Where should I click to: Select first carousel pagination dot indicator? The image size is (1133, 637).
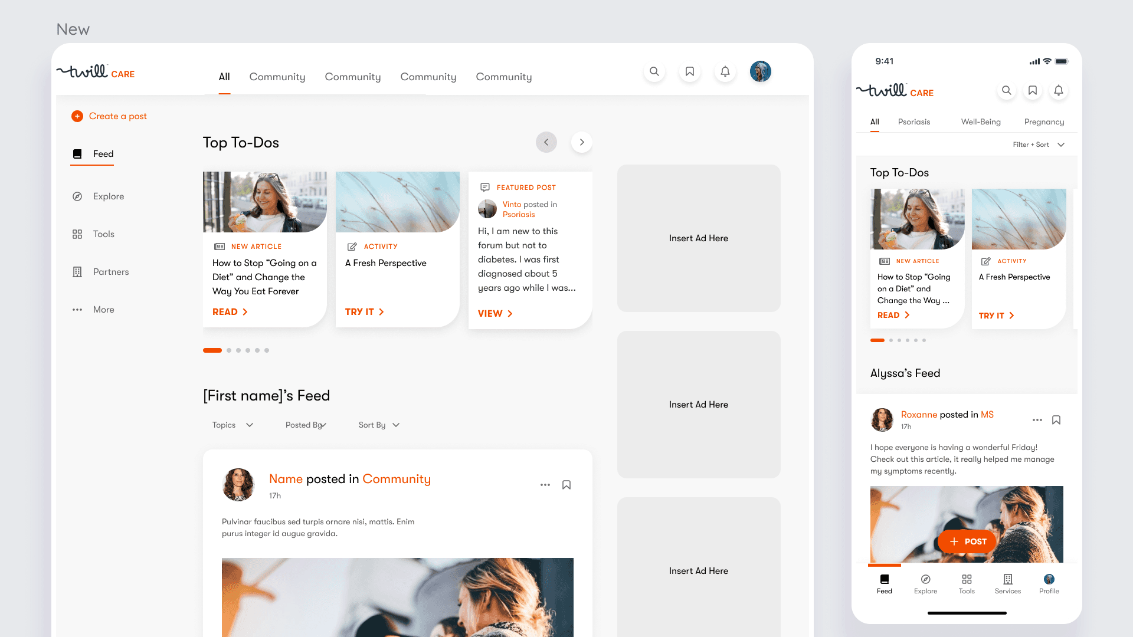click(212, 350)
